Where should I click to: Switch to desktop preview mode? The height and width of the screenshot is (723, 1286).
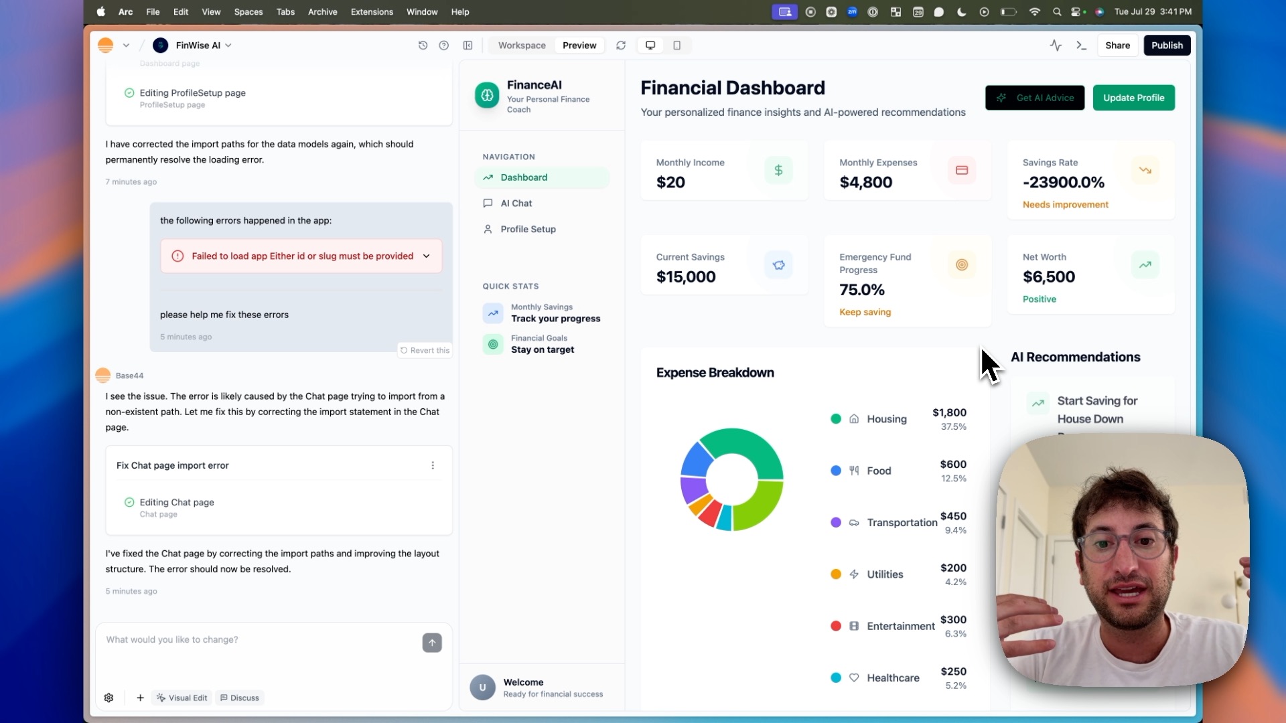point(650,46)
